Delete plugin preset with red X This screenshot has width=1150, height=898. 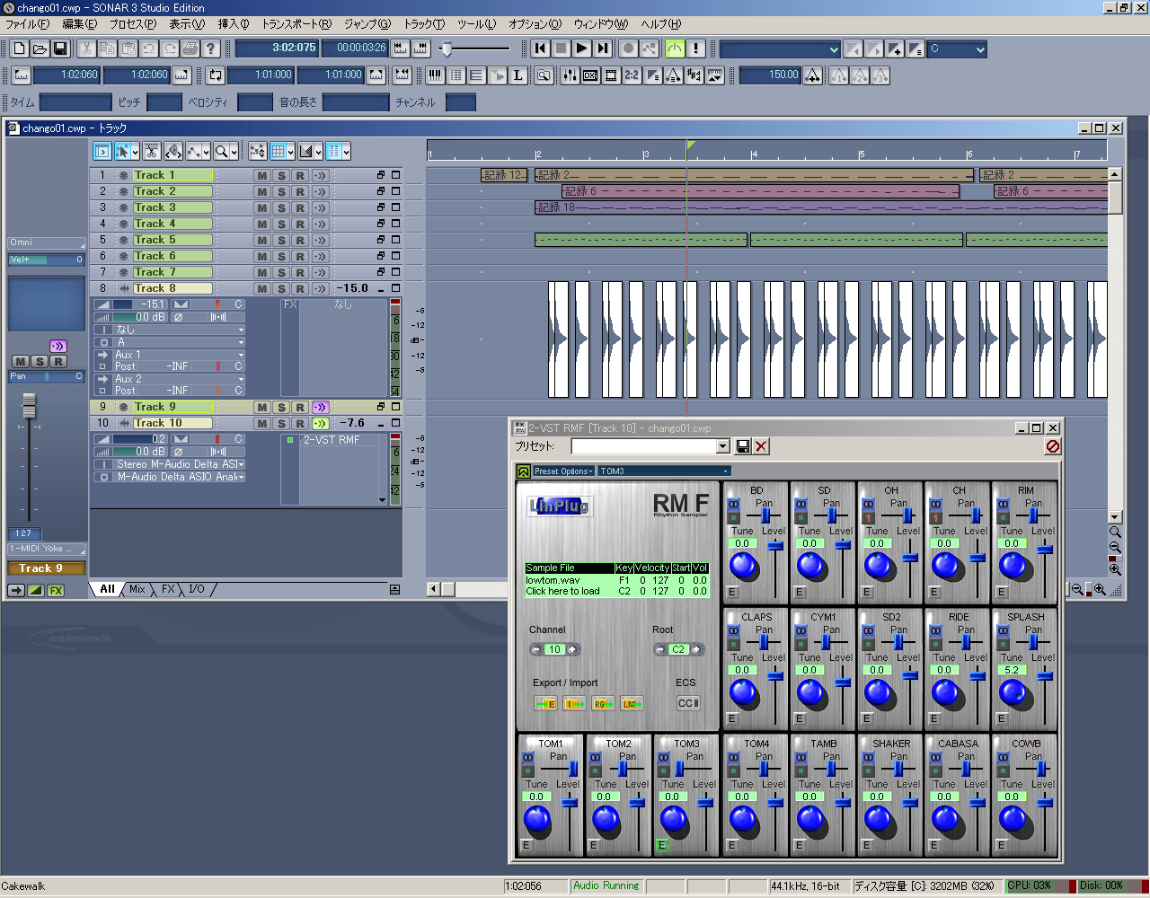[761, 446]
